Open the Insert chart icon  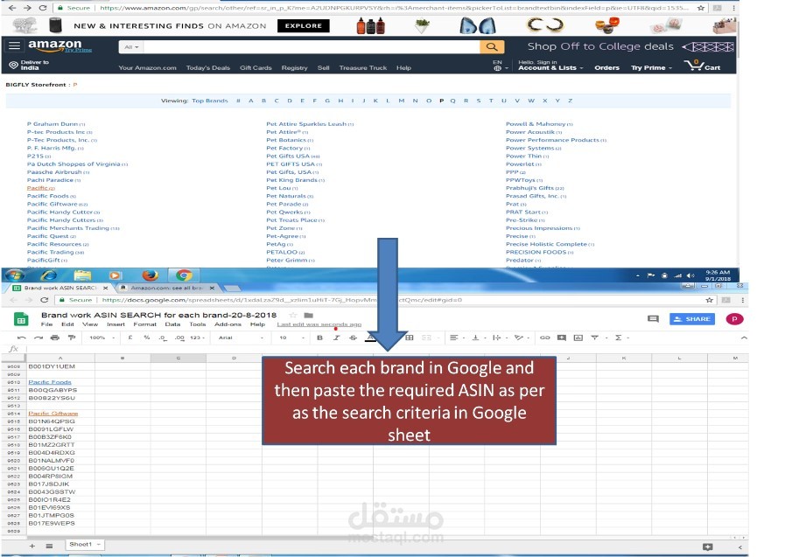(x=579, y=337)
